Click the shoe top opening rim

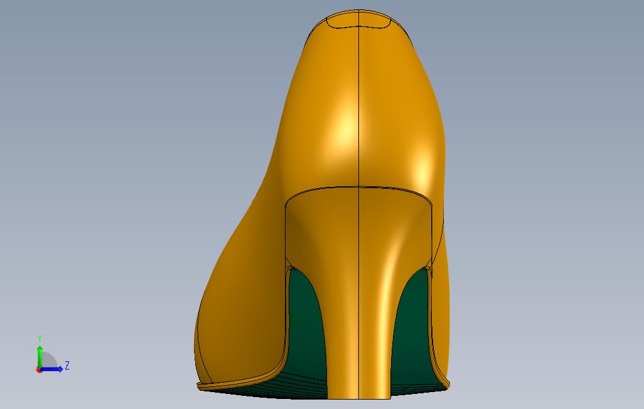[x=358, y=19]
